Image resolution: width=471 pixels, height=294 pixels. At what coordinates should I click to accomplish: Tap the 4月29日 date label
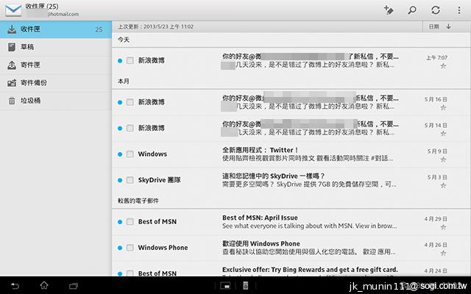pos(436,219)
